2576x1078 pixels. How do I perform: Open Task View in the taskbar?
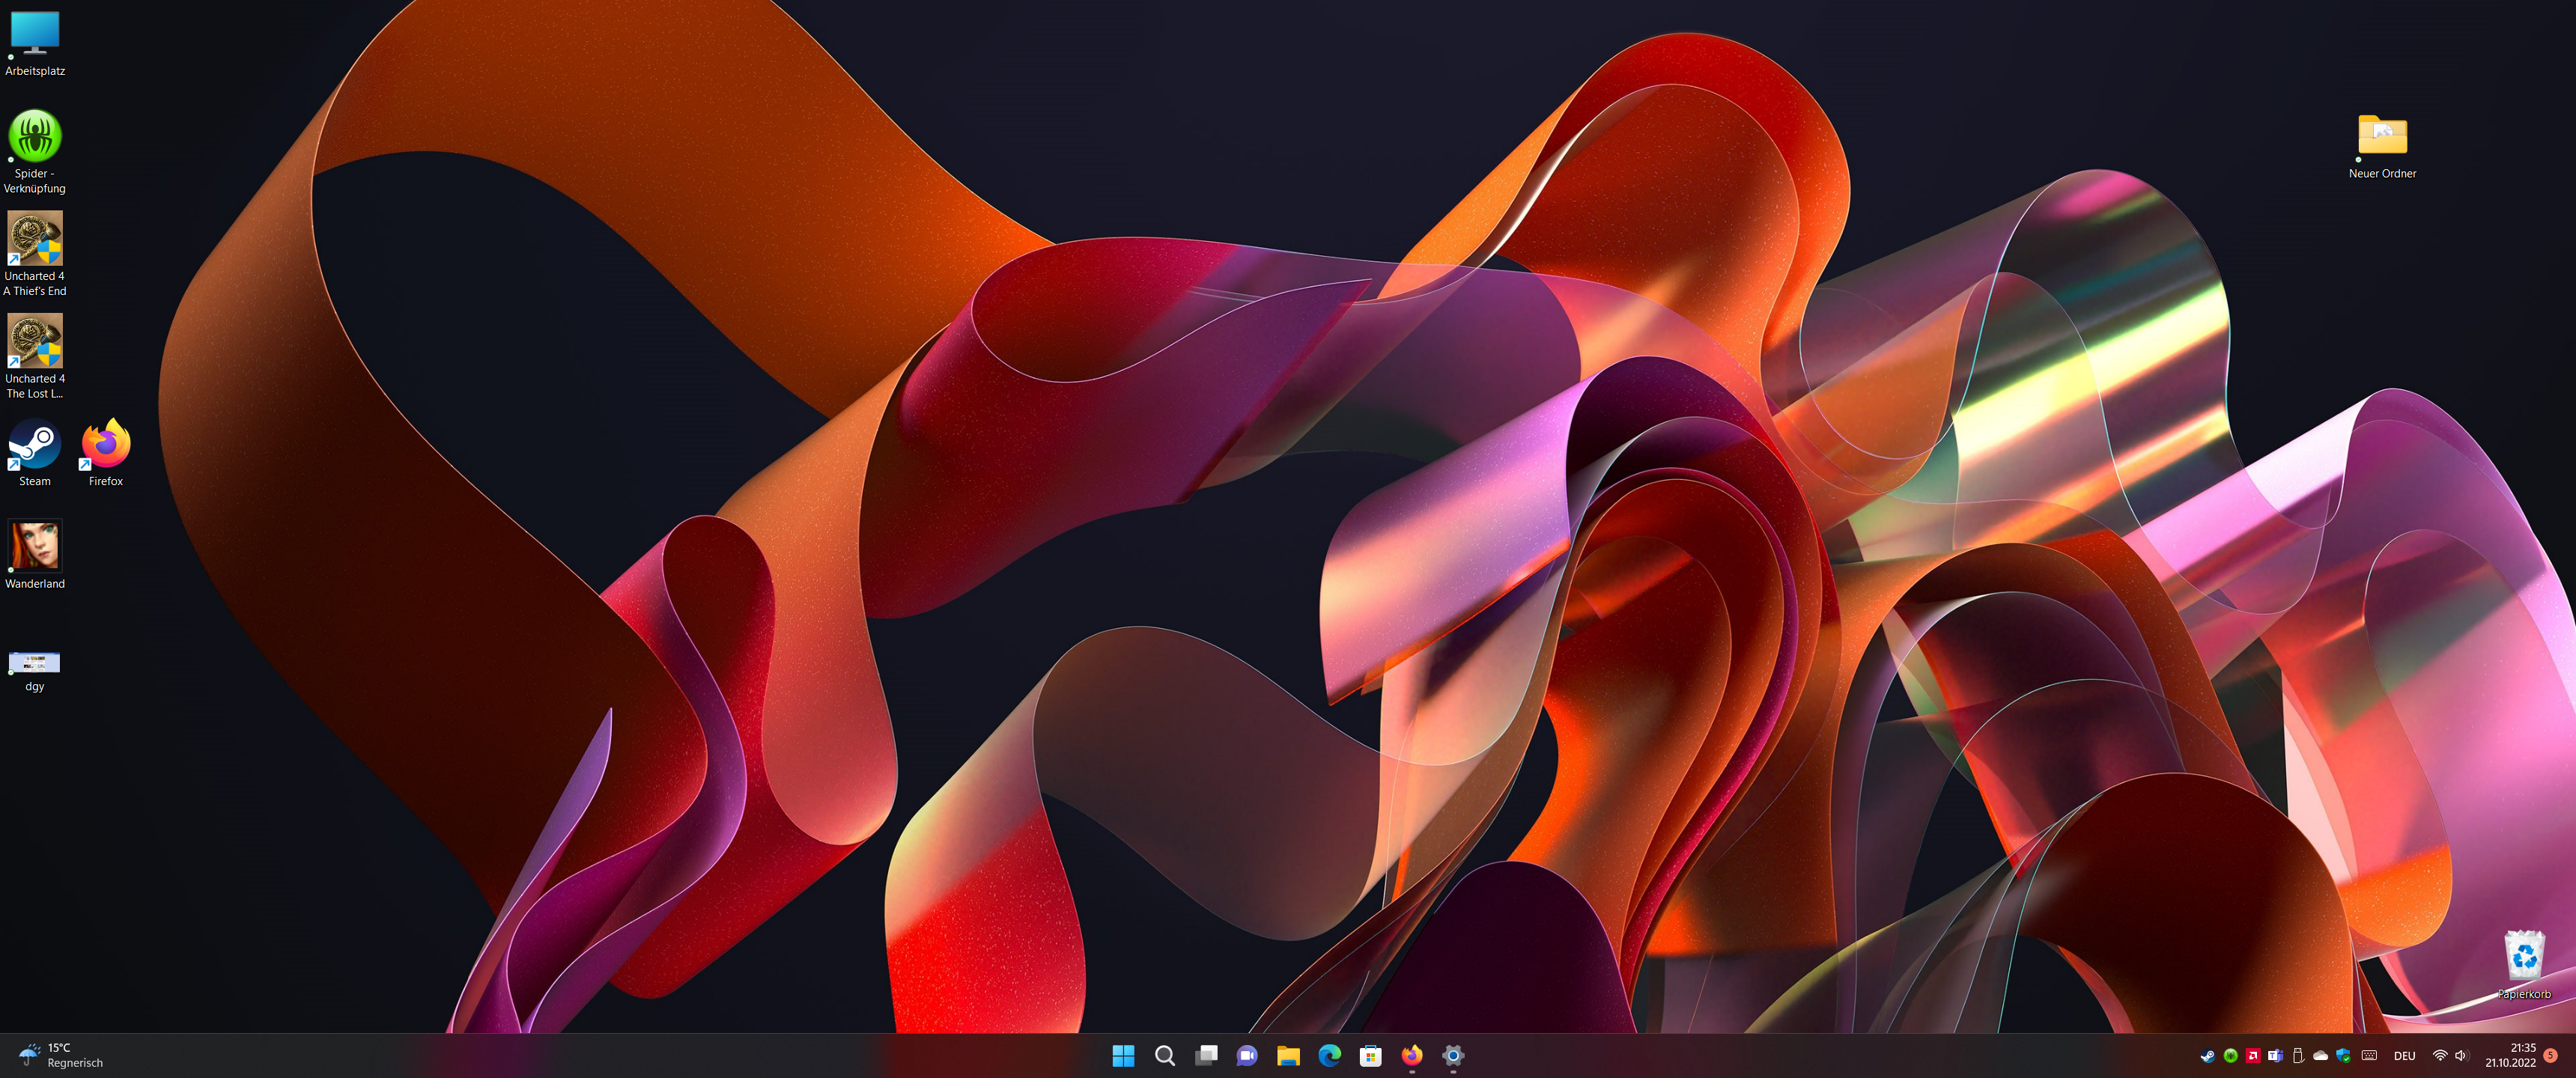(x=1206, y=1055)
